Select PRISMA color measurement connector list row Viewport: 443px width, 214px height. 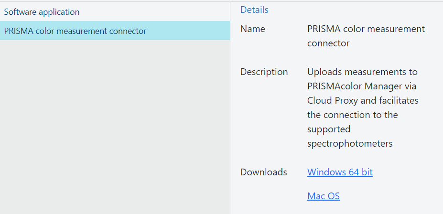pyautogui.click(x=115, y=31)
